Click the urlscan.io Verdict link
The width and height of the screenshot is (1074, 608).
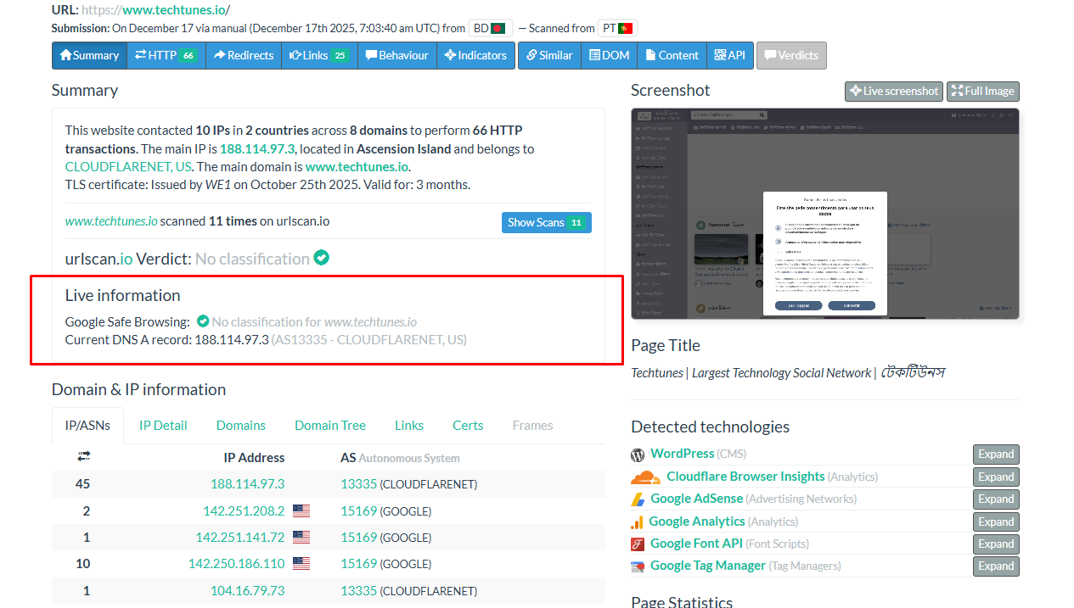[x=98, y=259]
